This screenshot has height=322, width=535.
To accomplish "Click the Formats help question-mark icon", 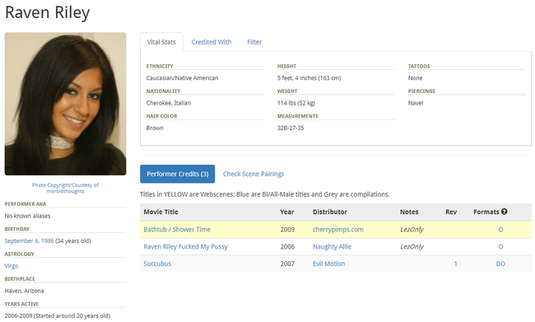I will coord(504,212).
